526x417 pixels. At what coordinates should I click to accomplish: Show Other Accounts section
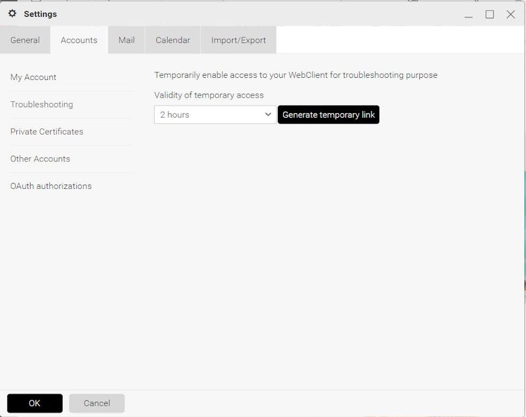click(x=41, y=159)
